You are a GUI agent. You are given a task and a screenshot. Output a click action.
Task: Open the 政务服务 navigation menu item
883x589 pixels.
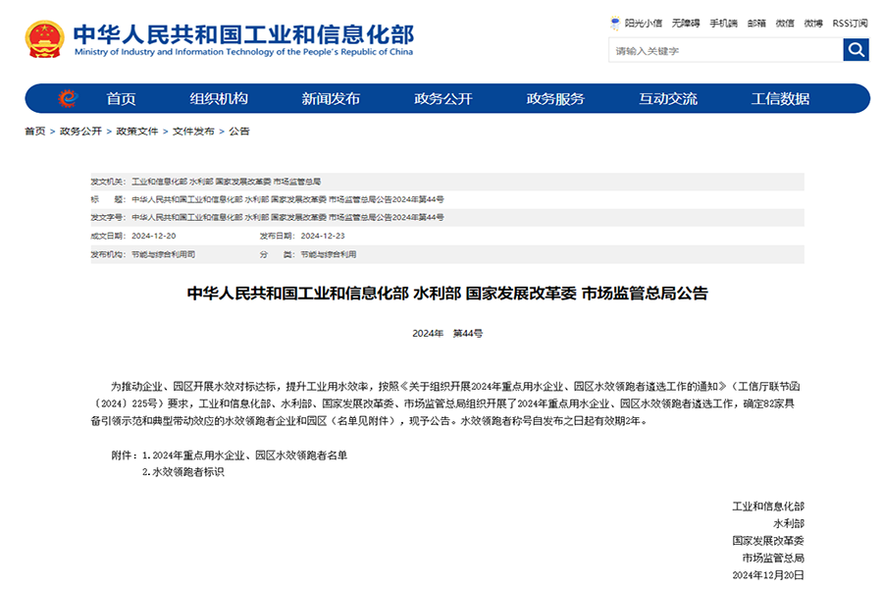click(x=555, y=98)
